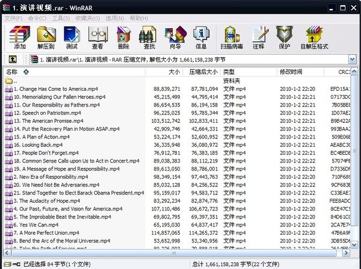The height and width of the screenshot is (269, 361).
Task: Select '18. Common Sense Calls upon Us to Act in Concert.mp4'
Action: click(x=76, y=161)
